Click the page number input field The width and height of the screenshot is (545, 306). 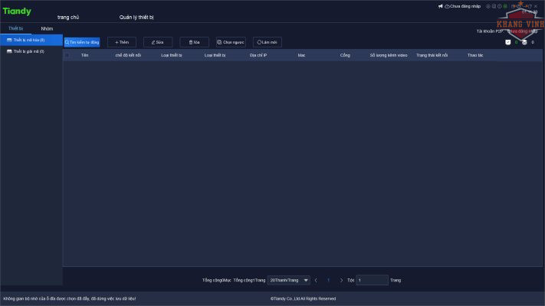(x=372, y=280)
